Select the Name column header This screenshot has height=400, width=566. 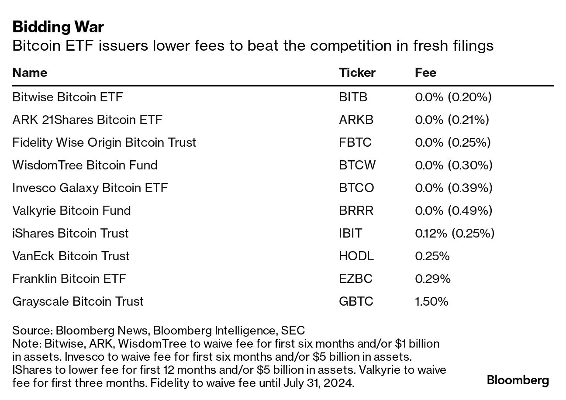coord(30,72)
